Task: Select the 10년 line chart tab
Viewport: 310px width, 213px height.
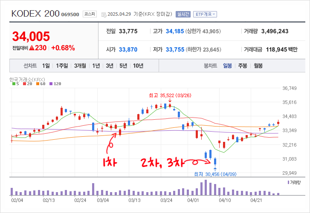Action: pos(138,66)
